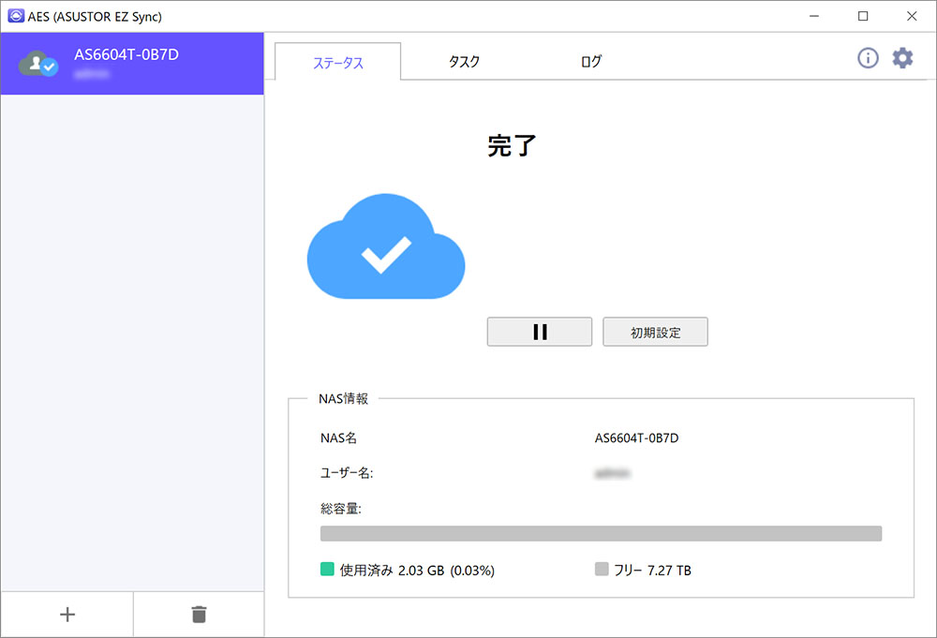
Task: Add a new NAS connection with plus
Action: click(x=67, y=614)
